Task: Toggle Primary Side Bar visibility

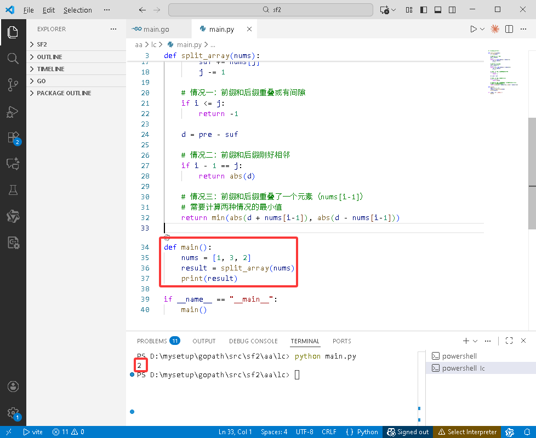Action: click(x=424, y=10)
